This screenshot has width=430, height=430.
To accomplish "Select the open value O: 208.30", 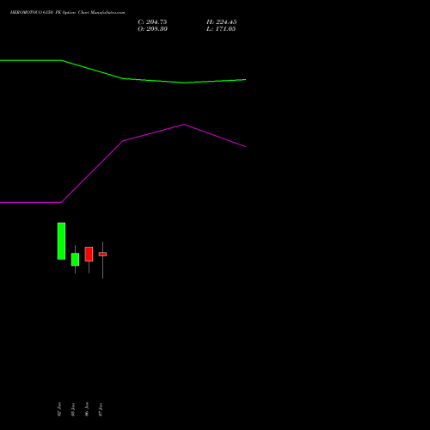I will pos(152,29).
